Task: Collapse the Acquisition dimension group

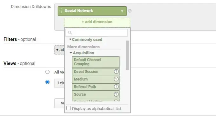Action: tap(82, 53)
